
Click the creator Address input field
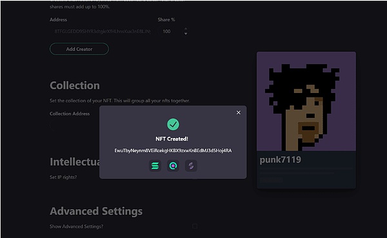pos(102,32)
